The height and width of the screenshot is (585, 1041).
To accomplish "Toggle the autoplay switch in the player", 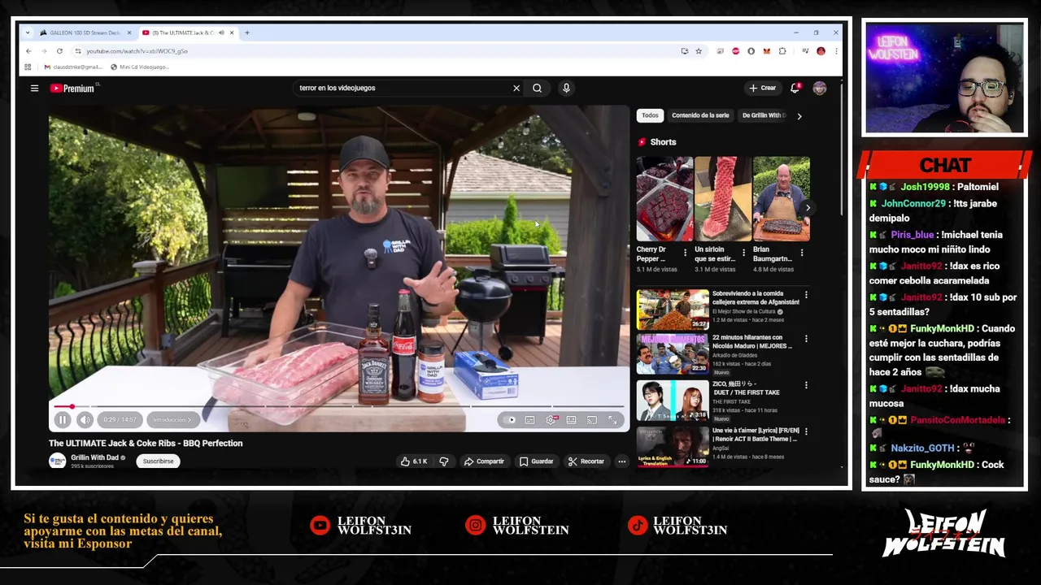I will click(x=510, y=420).
